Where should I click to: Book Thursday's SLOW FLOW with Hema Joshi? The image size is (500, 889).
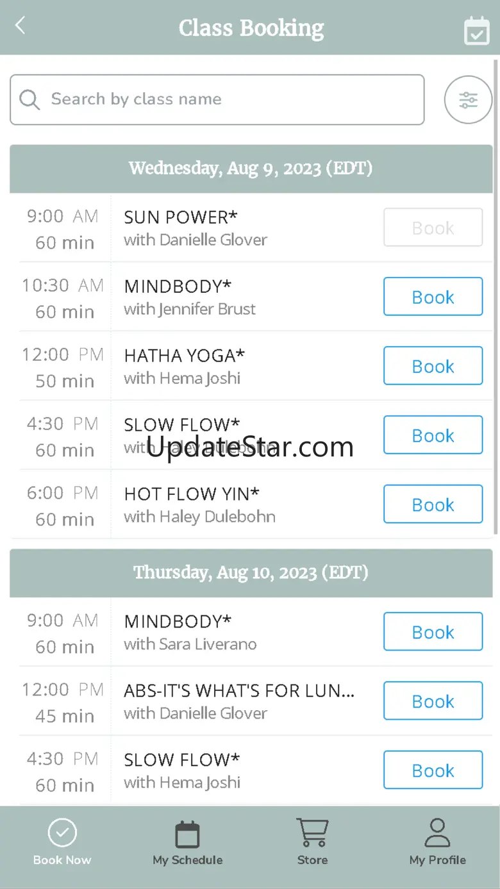click(433, 770)
